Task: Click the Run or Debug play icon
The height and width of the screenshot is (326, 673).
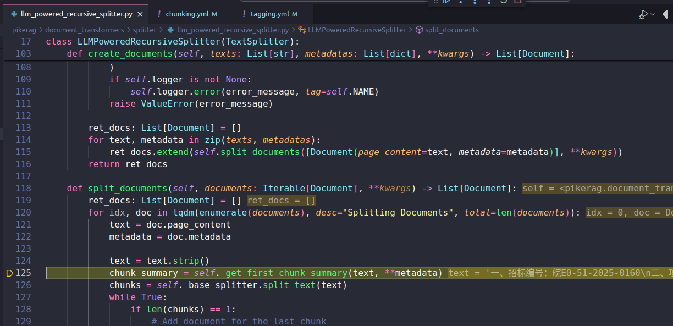Action: click(643, 14)
